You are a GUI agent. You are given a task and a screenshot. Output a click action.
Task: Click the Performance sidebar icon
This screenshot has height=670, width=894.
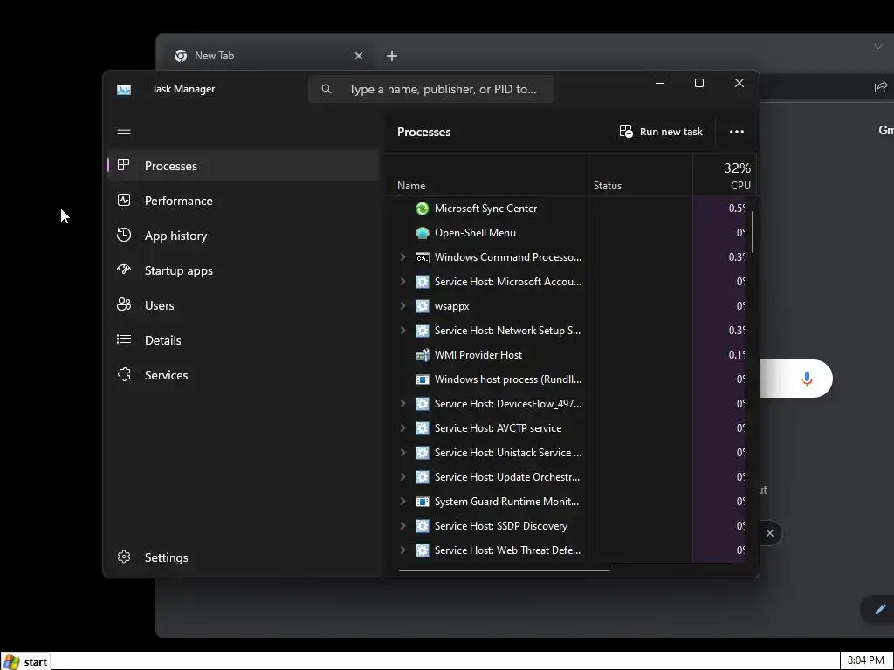[124, 200]
